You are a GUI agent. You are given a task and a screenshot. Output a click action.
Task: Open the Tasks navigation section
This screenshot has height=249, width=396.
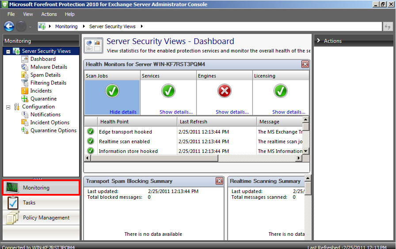click(x=29, y=203)
